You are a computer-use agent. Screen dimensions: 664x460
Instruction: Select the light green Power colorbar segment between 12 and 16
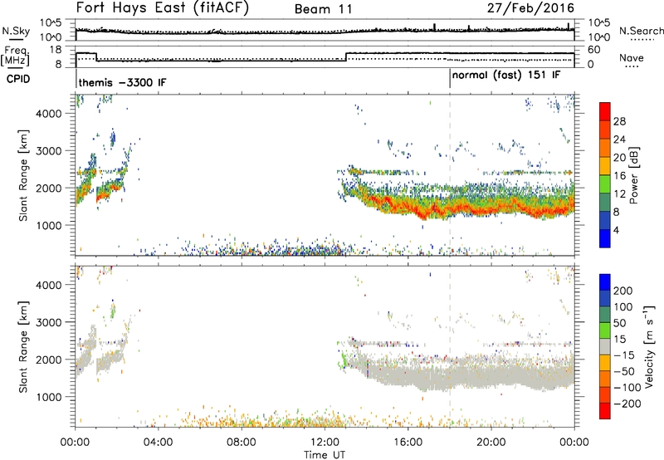(605, 184)
